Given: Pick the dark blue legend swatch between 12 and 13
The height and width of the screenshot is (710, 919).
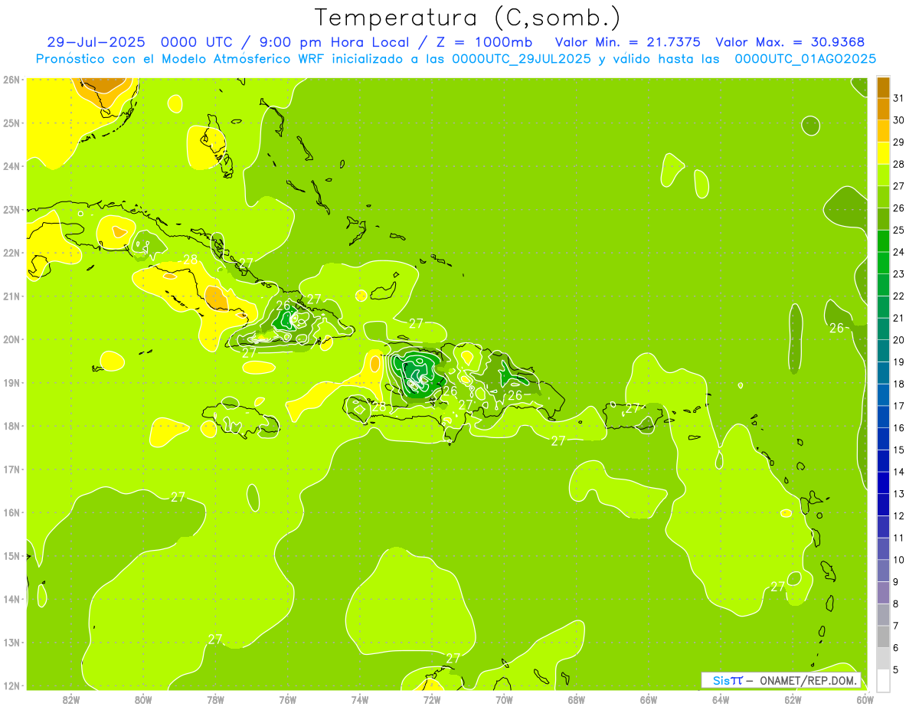Looking at the screenshot, I should pyautogui.click(x=883, y=504).
